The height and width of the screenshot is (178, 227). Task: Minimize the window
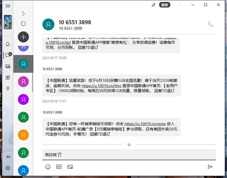pyautogui.click(x=193, y=5)
